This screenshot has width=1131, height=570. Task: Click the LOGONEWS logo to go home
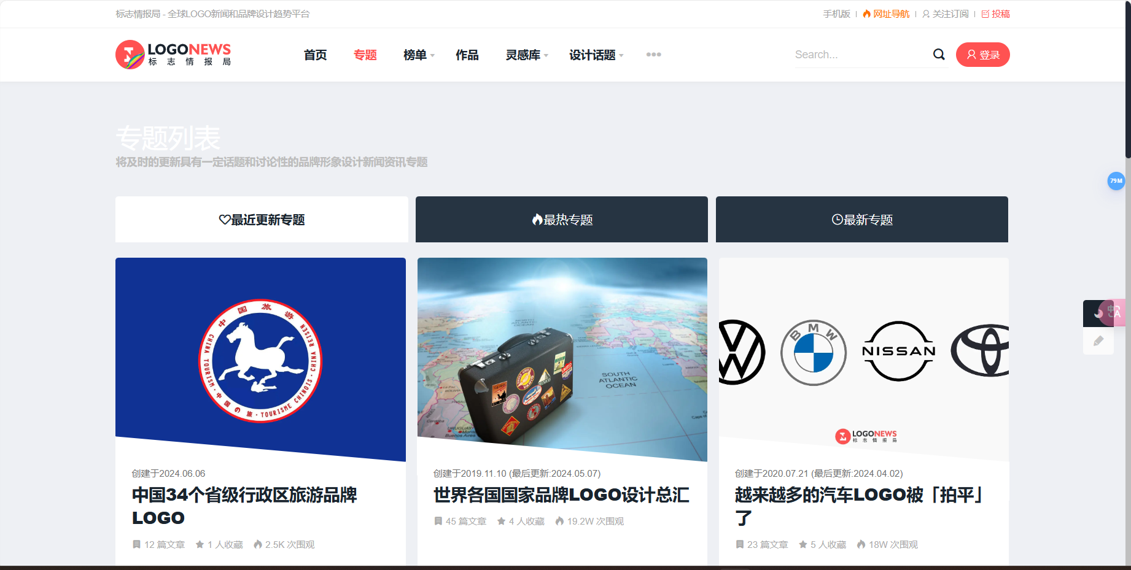click(x=174, y=55)
